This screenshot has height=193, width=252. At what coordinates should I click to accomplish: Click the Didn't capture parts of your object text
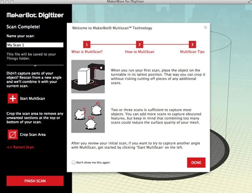click(34, 79)
